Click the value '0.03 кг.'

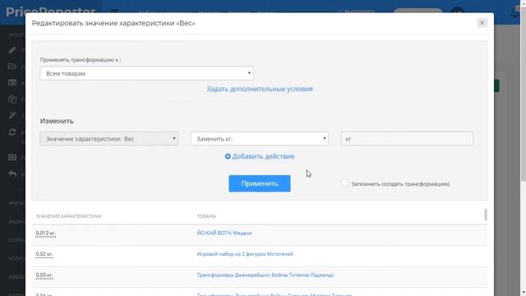click(x=44, y=275)
